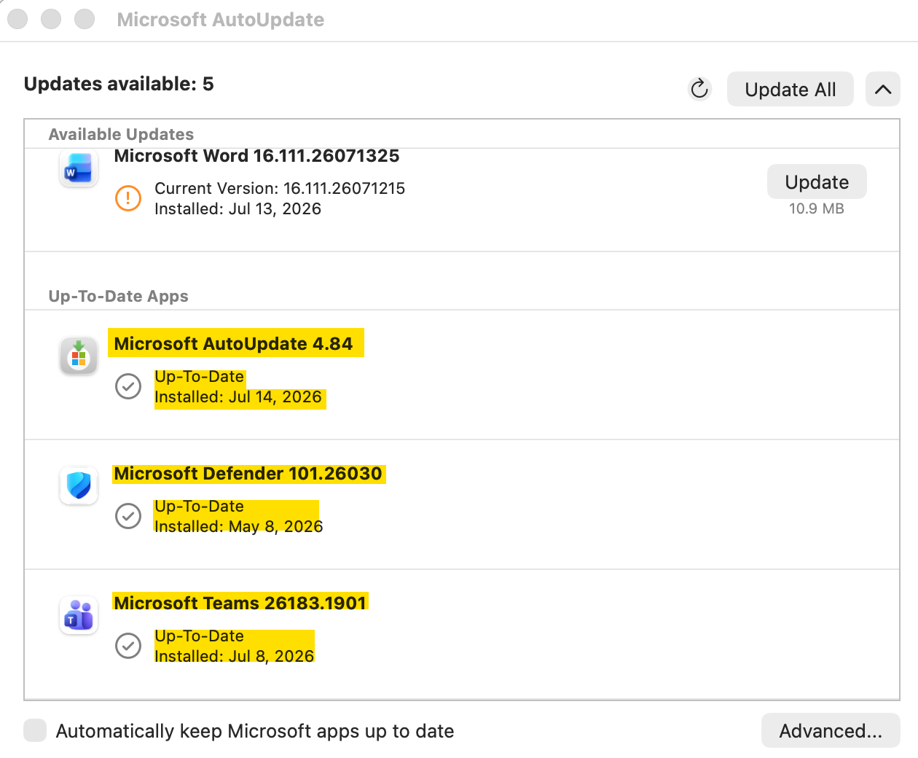This screenshot has height=758, width=918.
Task: Click the checkmark status icon for Teams
Action: [x=128, y=646]
